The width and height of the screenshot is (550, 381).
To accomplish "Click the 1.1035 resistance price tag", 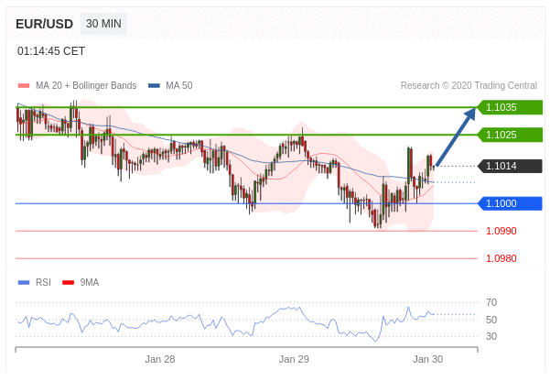I will click(510, 107).
